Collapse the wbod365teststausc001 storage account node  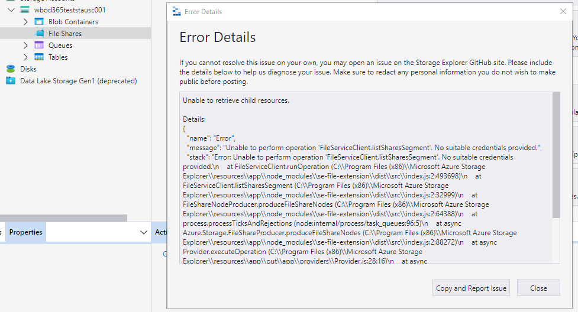coord(11,10)
